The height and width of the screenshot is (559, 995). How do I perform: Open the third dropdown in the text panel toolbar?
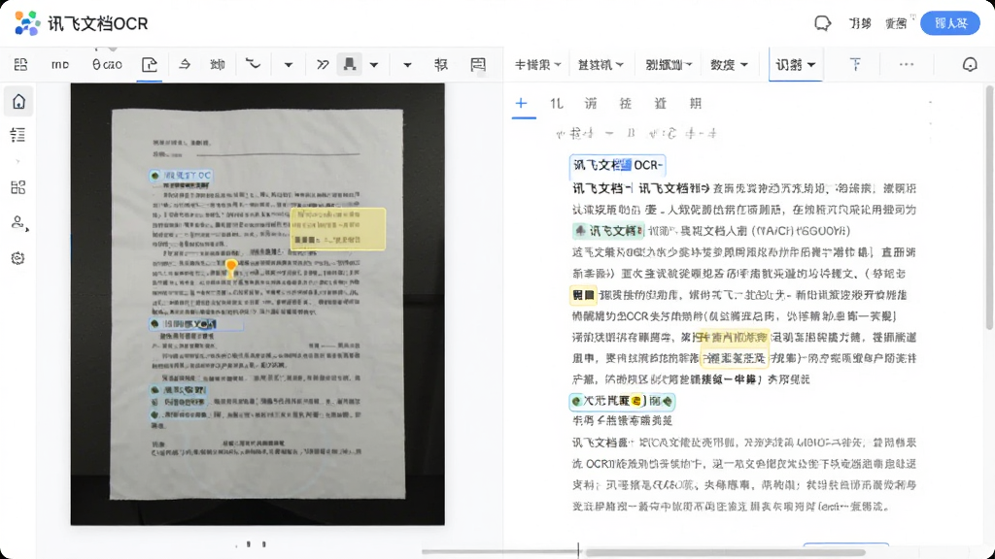(669, 65)
